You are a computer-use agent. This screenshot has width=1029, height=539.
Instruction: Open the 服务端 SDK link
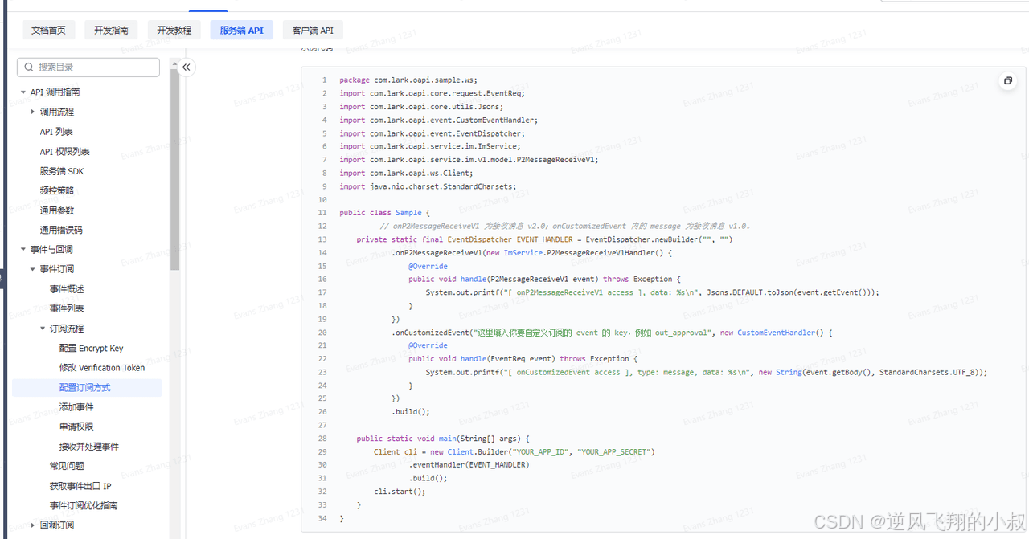[62, 171]
